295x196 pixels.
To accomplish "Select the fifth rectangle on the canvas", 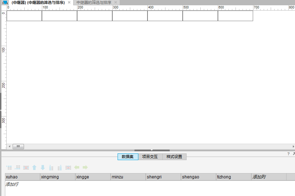I will tap(165, 16).
